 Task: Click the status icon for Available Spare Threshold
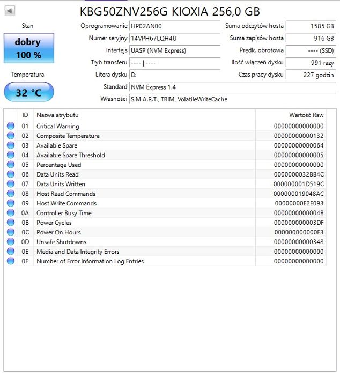point(11,155)
